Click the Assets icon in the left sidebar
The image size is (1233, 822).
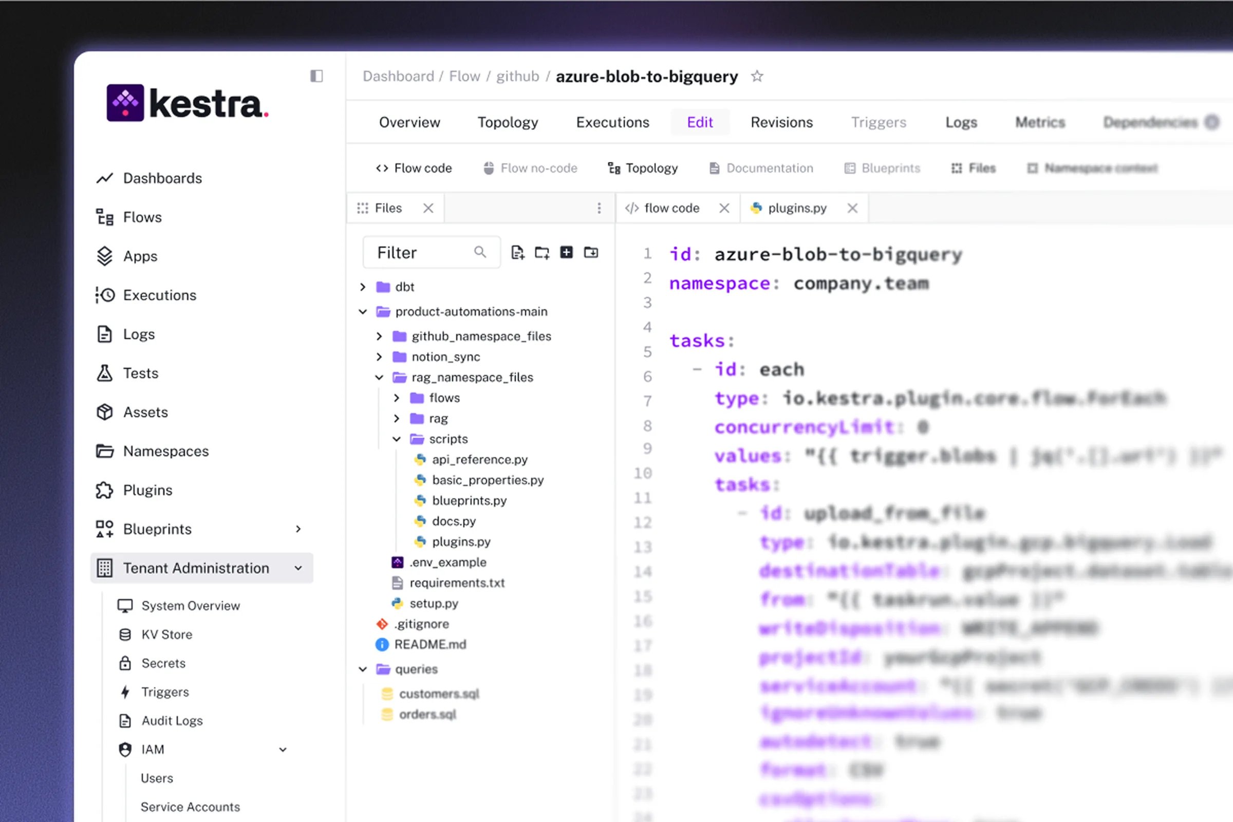(104, 412)
